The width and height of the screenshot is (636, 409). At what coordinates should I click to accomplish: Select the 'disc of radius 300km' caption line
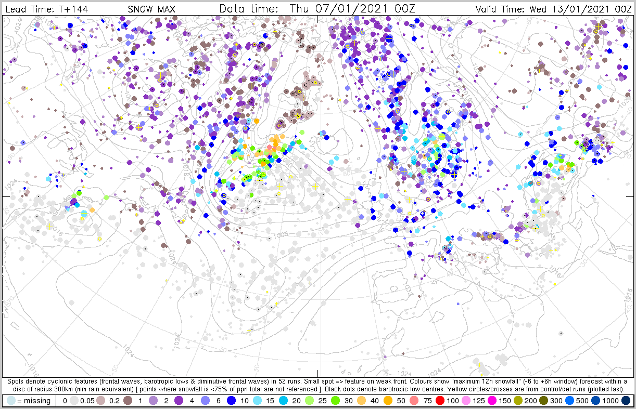pyautogui.click(x=317, y=388)
